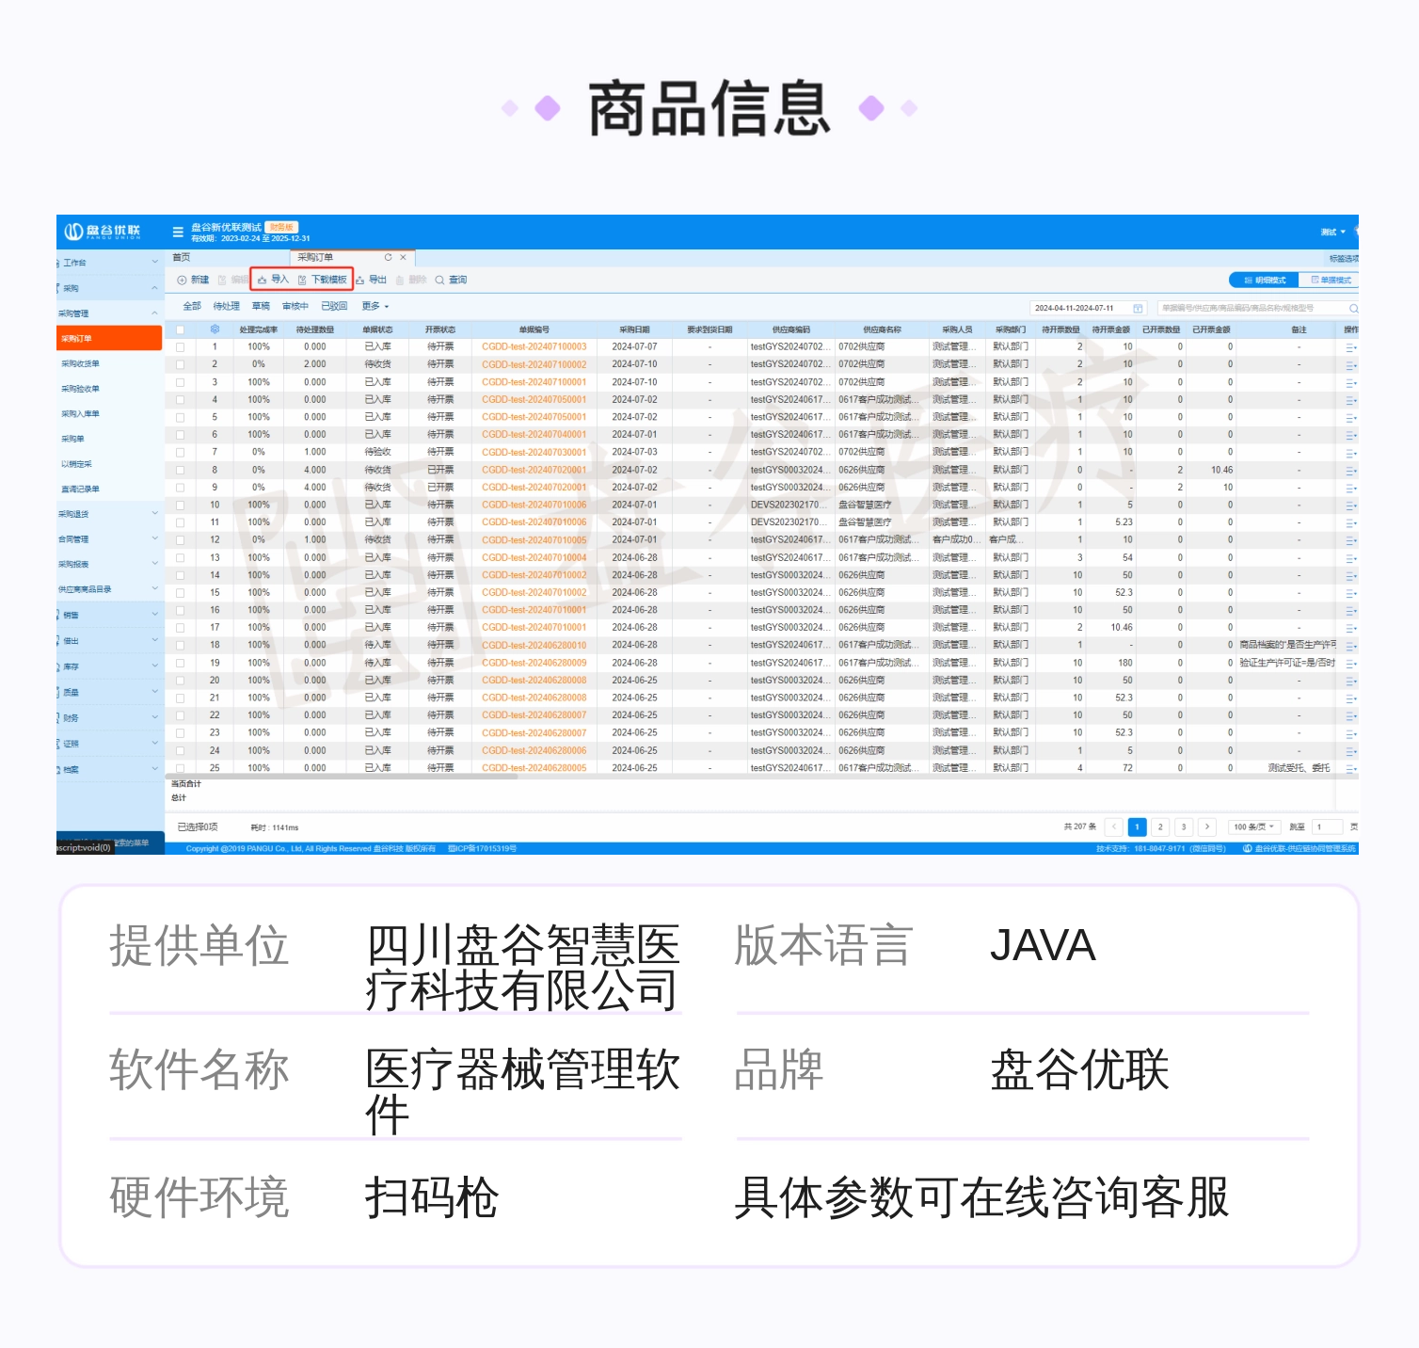Click the 下载模板 template icon
Screen dimensions: 1419x1348
pos(302,280)
